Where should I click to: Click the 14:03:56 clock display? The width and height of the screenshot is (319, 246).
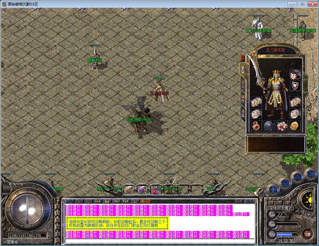tap(286, 240)
